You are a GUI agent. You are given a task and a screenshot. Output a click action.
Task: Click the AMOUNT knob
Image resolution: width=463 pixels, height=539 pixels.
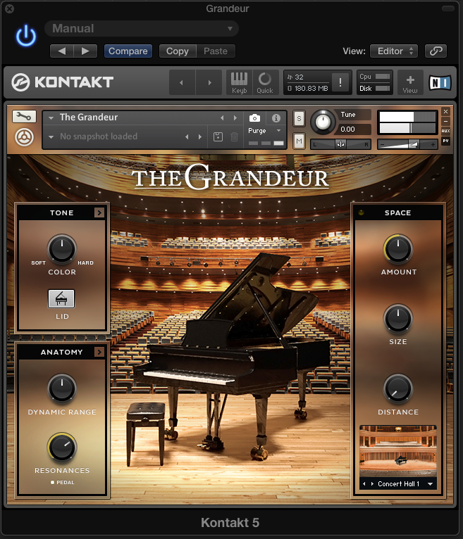(x=398, y=249)
